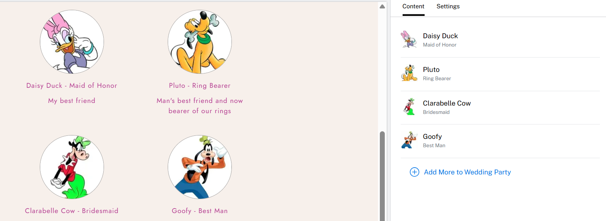Screen dimensions: 606x221
Task: Click 'Goofy - Best Man' caption
Action: point(200,211)
